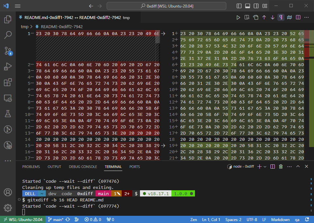Split the editor to the right

coord(298,17)
